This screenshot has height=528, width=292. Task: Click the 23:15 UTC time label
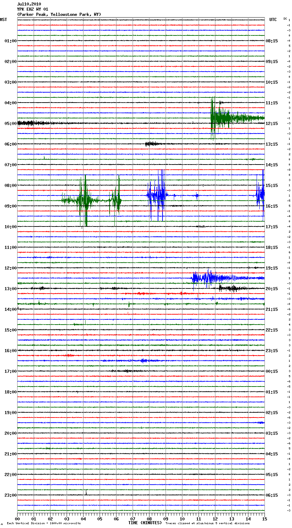pos(272,351)
